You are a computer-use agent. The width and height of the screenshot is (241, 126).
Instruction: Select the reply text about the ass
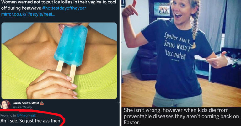point(30,121)
